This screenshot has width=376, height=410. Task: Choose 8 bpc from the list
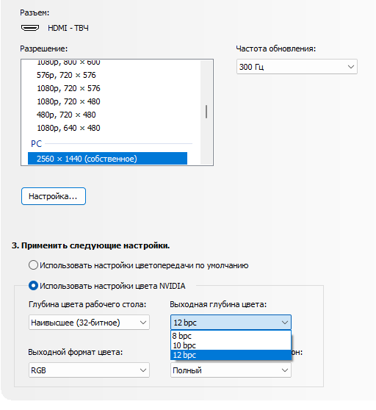[x=231, y=336]
